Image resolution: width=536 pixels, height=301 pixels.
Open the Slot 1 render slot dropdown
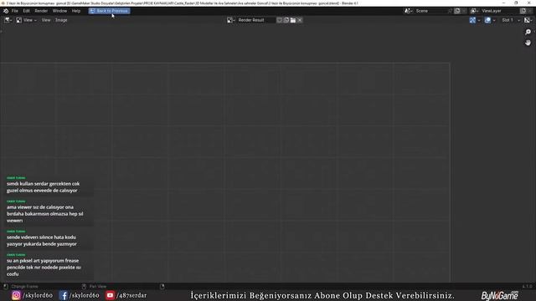point(511,20)
